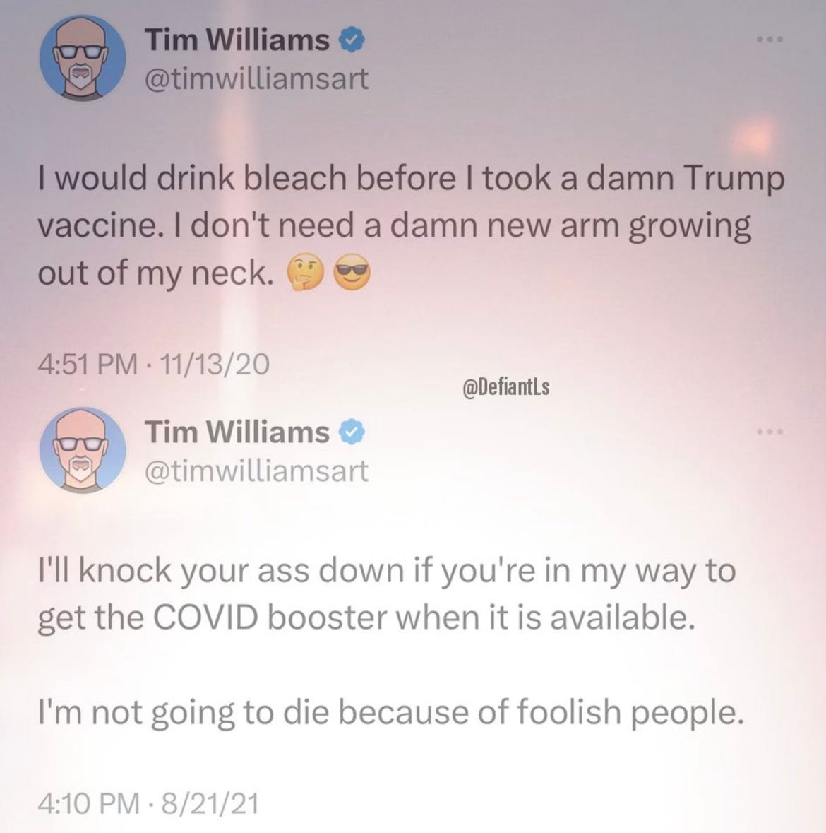Click the 'I'll knock your ass down' line
Image resolution: width=826 pixels, height=833 pixels.
(386, 572)
